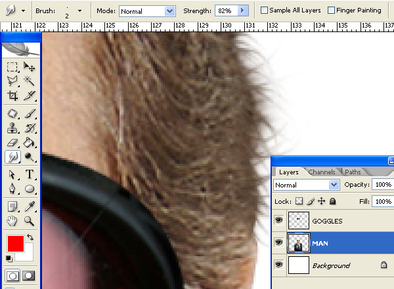Click the layer Opacity value field
This screenshot has height=289, width=394.
click(x=383, y=185)
